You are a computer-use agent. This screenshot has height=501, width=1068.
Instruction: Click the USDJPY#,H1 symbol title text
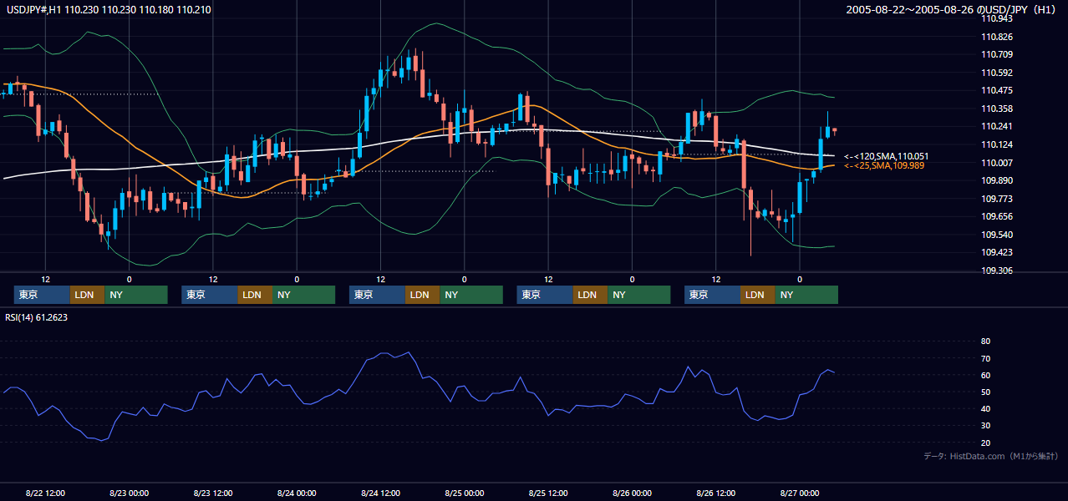coord(35,10)
